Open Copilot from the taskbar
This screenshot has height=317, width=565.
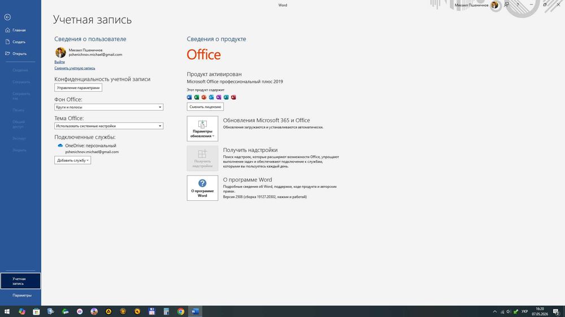pos(22,311)
